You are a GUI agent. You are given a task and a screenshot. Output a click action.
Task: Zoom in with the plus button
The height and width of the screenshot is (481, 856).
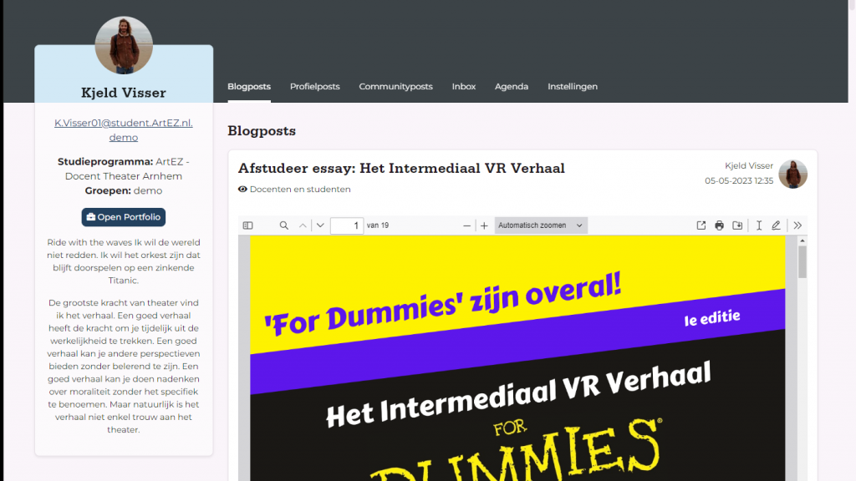[484, 225]
